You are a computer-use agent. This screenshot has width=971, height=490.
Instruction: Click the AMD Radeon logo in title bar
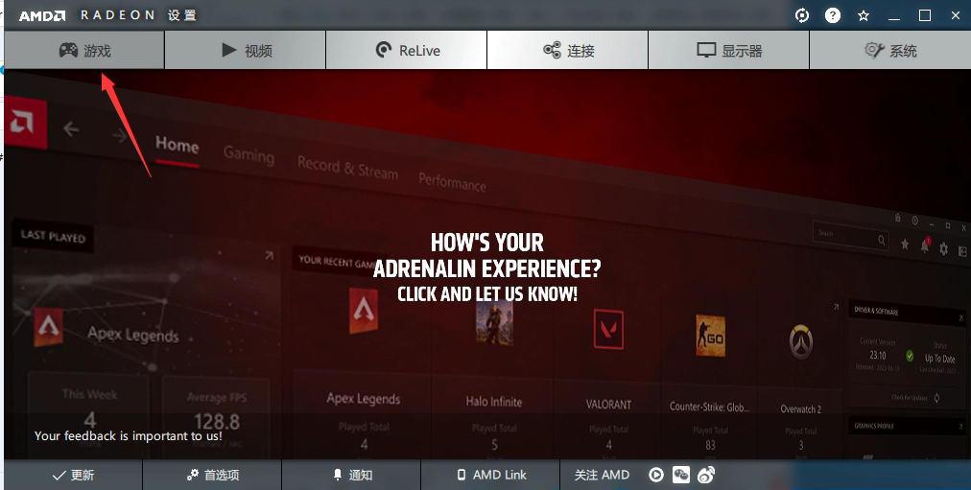pos(42,15)
